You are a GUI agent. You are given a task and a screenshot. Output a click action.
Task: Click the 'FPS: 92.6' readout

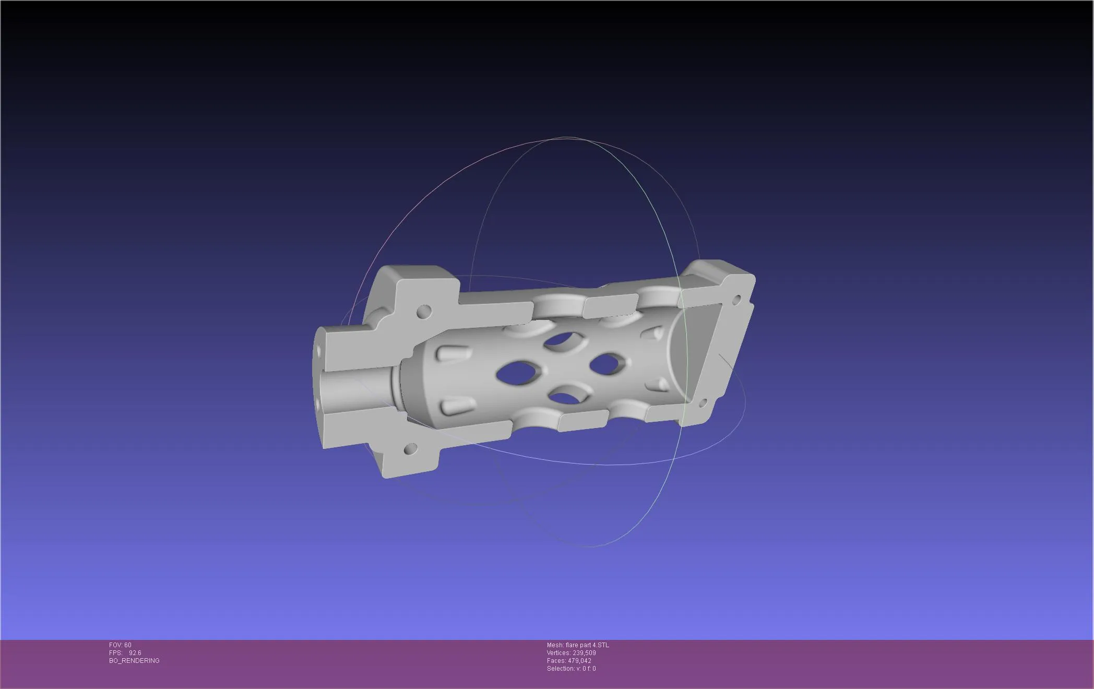[x=125, y=653]
